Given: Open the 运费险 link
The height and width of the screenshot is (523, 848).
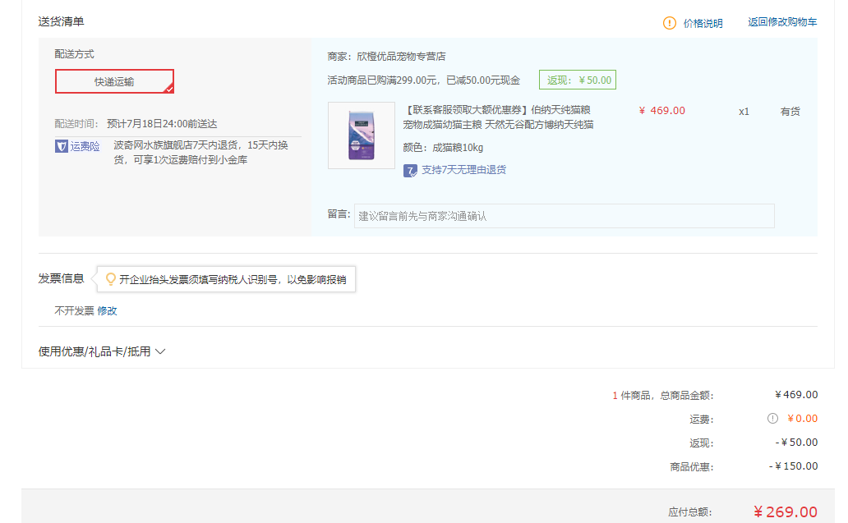Looking at the screenshot, I should [x=85, y=146].
